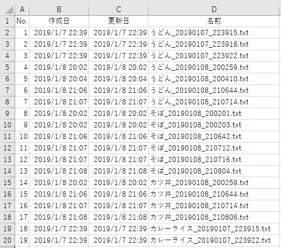Image resolution: width=281 pixels, height=248 pixels.
Task: Select column A header
Action: [22, 9]
